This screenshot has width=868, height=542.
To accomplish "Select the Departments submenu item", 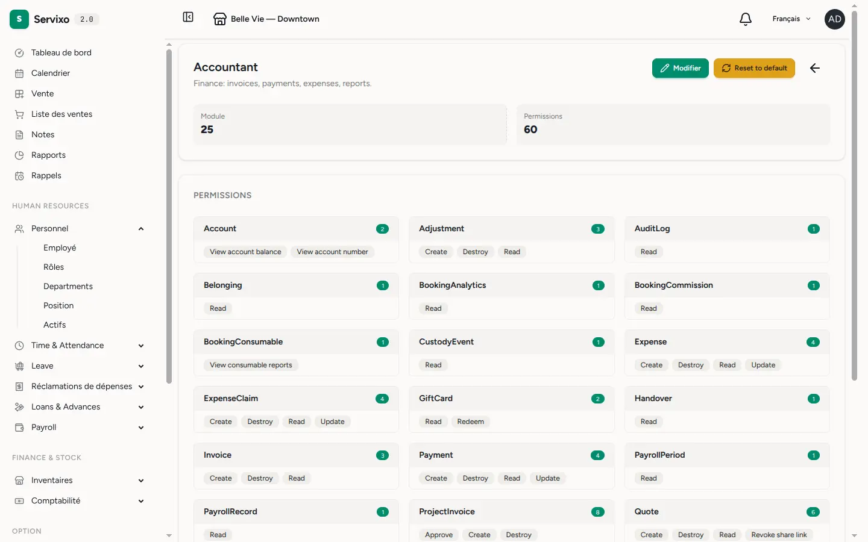I will 68,286.
